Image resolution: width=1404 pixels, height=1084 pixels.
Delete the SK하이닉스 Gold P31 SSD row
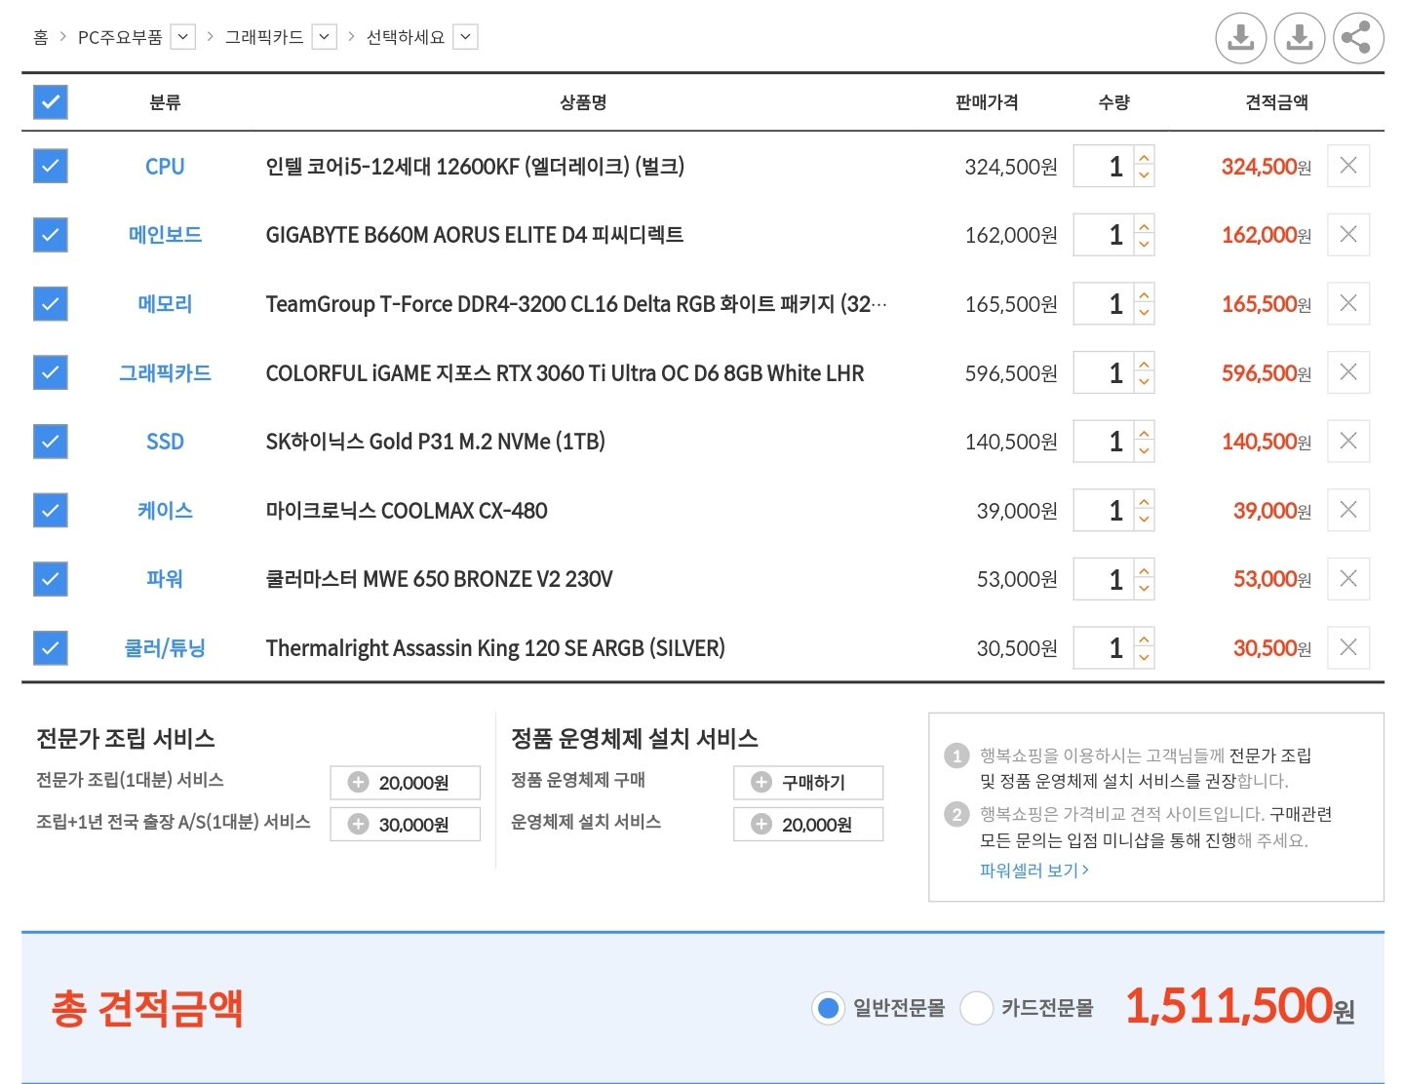point(1348,441)
